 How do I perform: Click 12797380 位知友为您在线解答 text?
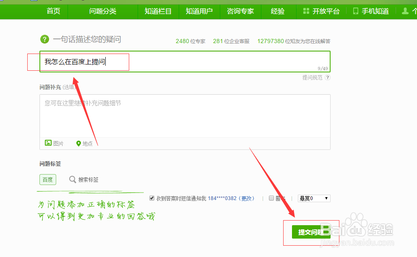(294, 41)
